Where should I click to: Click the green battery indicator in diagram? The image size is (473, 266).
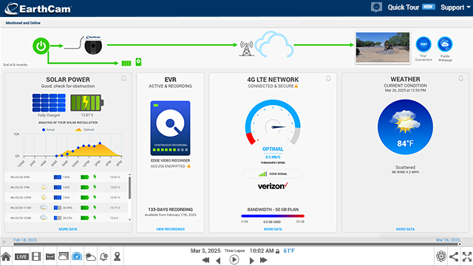pyautogui.click(x=126, y=63)
